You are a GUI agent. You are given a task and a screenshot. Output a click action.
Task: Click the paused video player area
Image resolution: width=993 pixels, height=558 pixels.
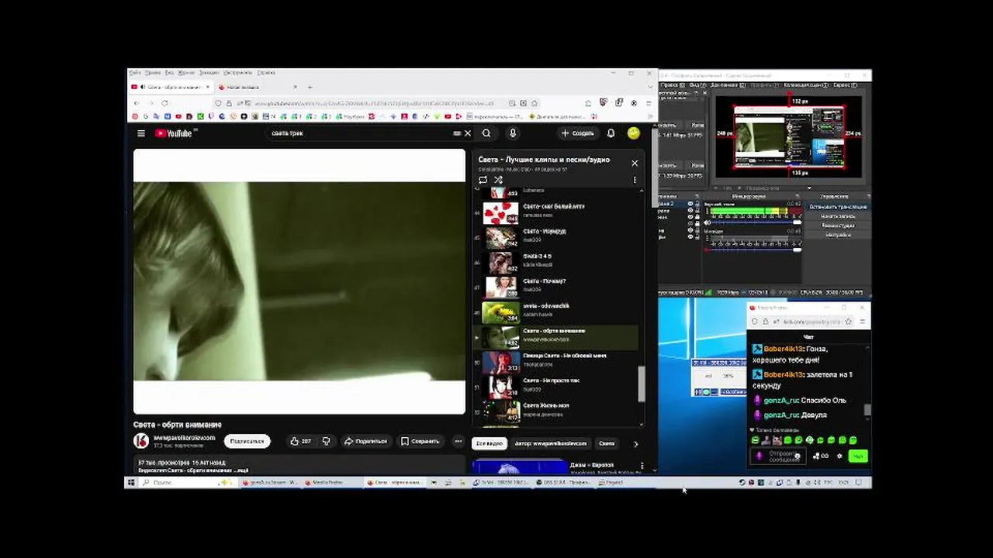pyautogui.click(x=299, y=281)
